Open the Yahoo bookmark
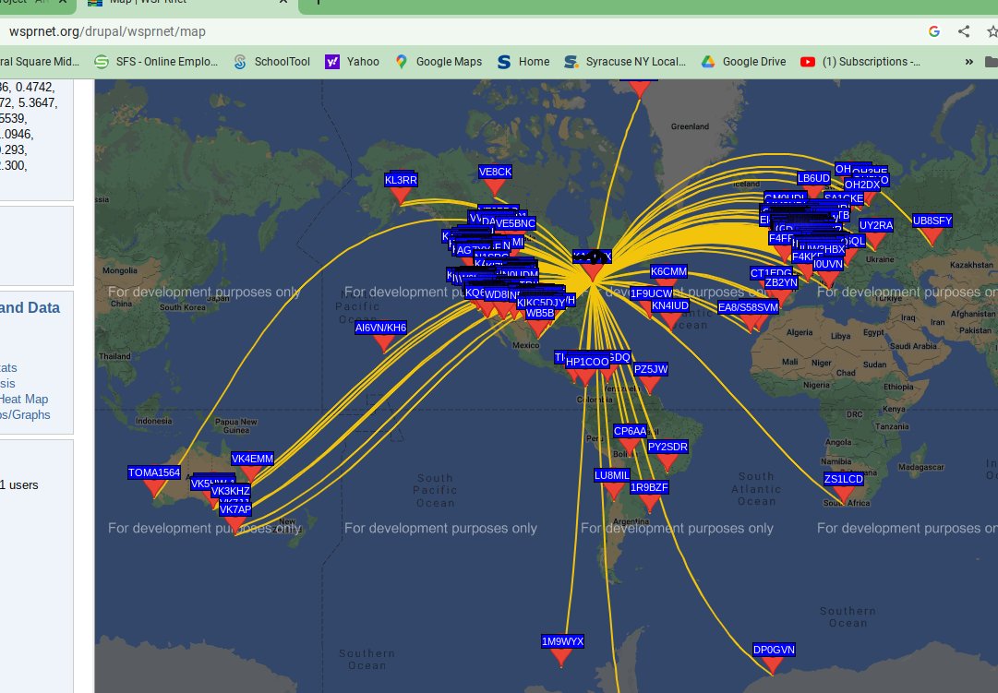Image resolution: width=998 pixels, height=693 pixels. pyautogui.click(x=352, y=62)
